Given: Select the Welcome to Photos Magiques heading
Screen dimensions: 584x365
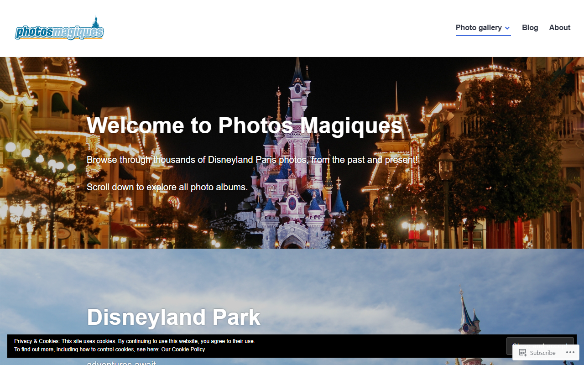Looking at the screenshot, I should coord(245,125).
